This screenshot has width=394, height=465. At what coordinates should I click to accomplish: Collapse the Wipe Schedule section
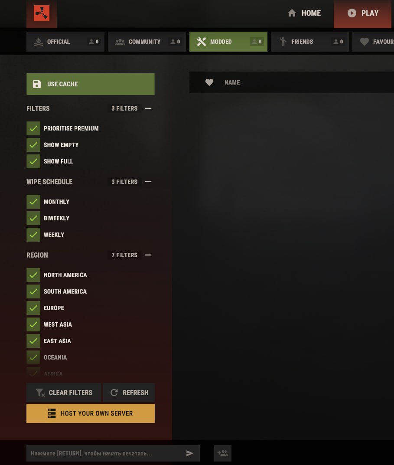tap(148, 182)
